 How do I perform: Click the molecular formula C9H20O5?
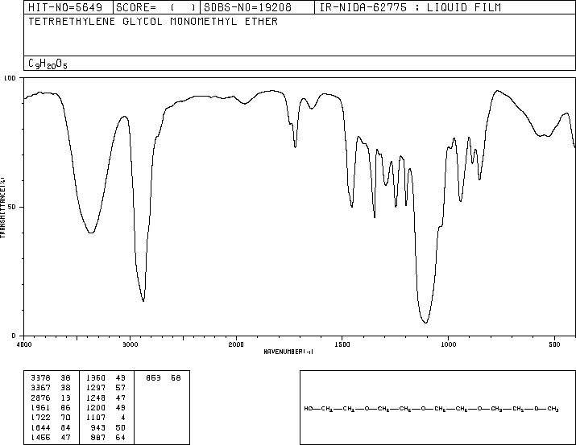[48, 64]
